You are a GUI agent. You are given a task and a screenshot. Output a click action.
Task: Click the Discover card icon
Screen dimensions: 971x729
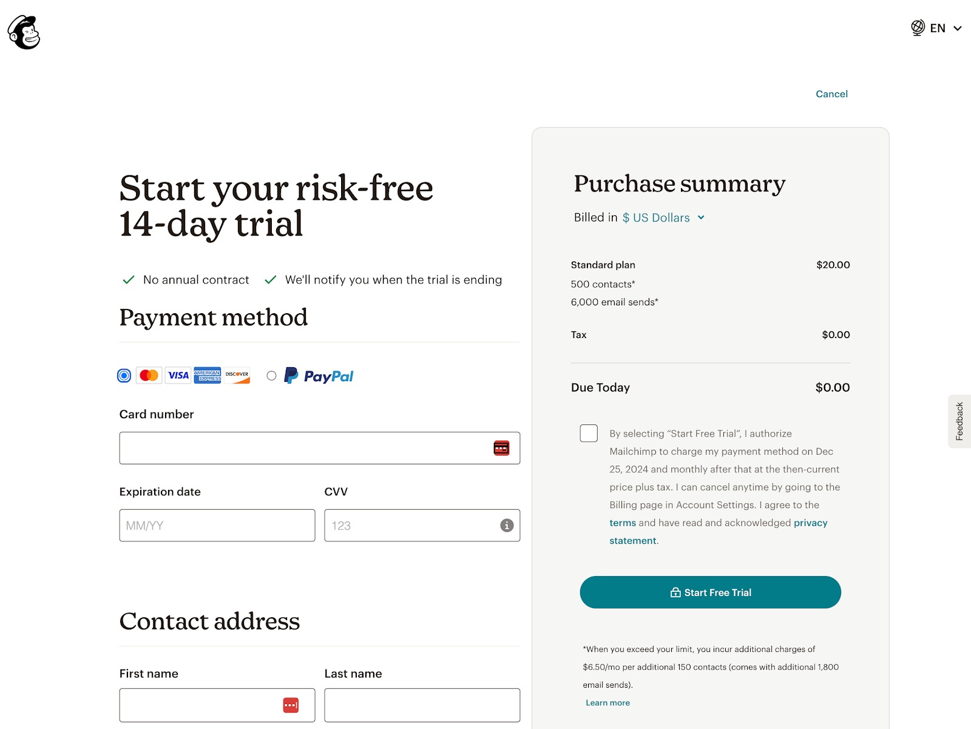(x=237, y=375)
